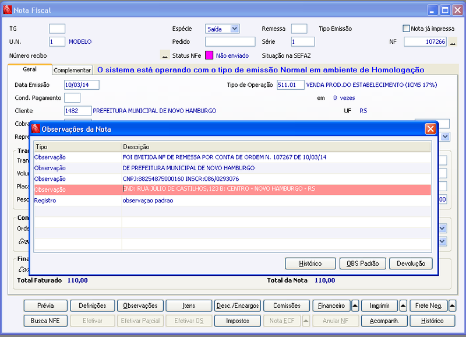Select the row 'FOI EMITIDA NF DE REMESSA POR CONTA DE ORDEM'

pyautogui.click(x=232, y=157)
